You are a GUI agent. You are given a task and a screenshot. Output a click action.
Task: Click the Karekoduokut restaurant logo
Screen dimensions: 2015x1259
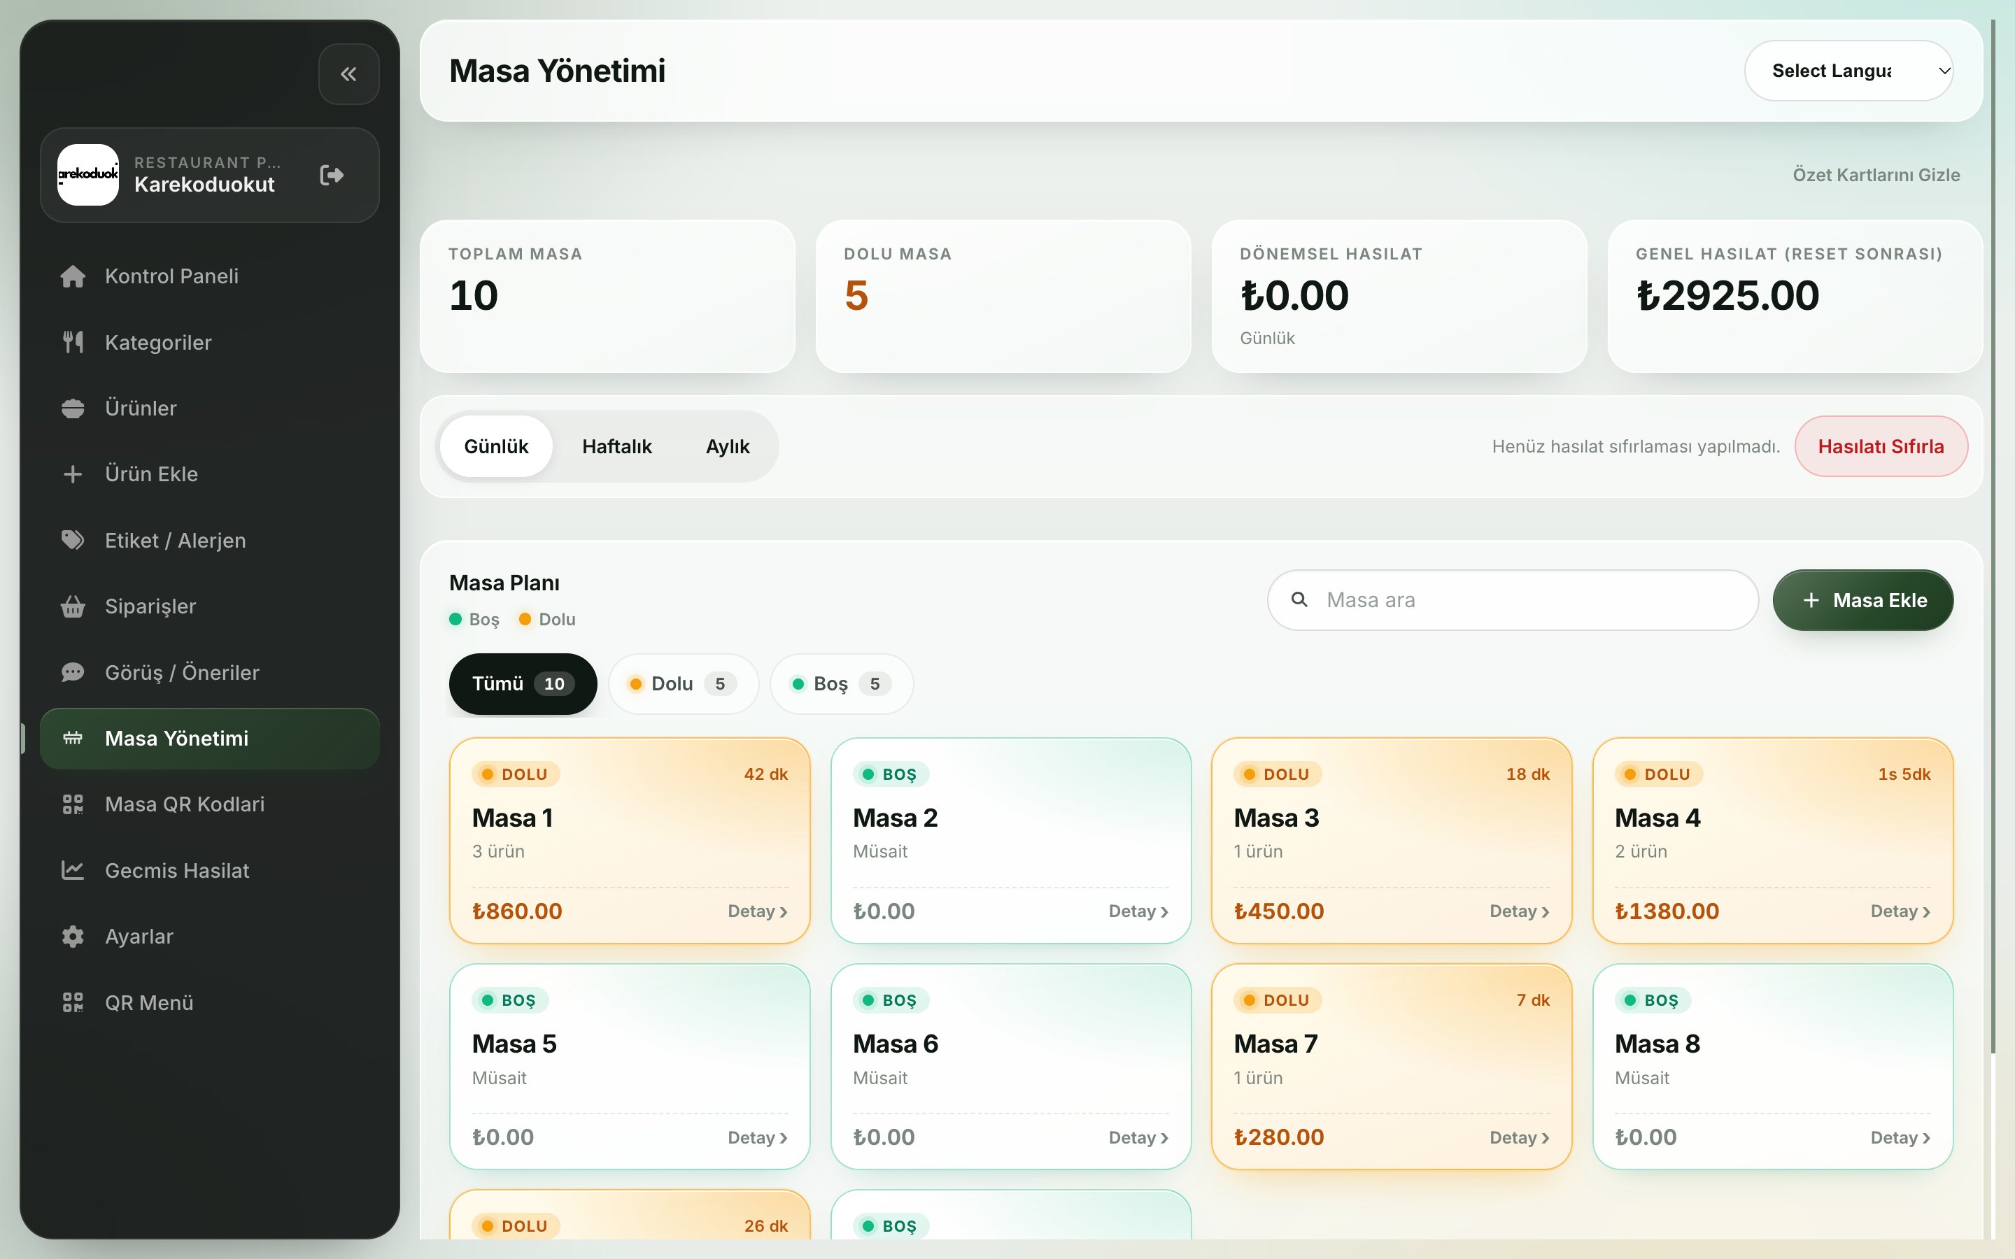click(x=87, y=175)
